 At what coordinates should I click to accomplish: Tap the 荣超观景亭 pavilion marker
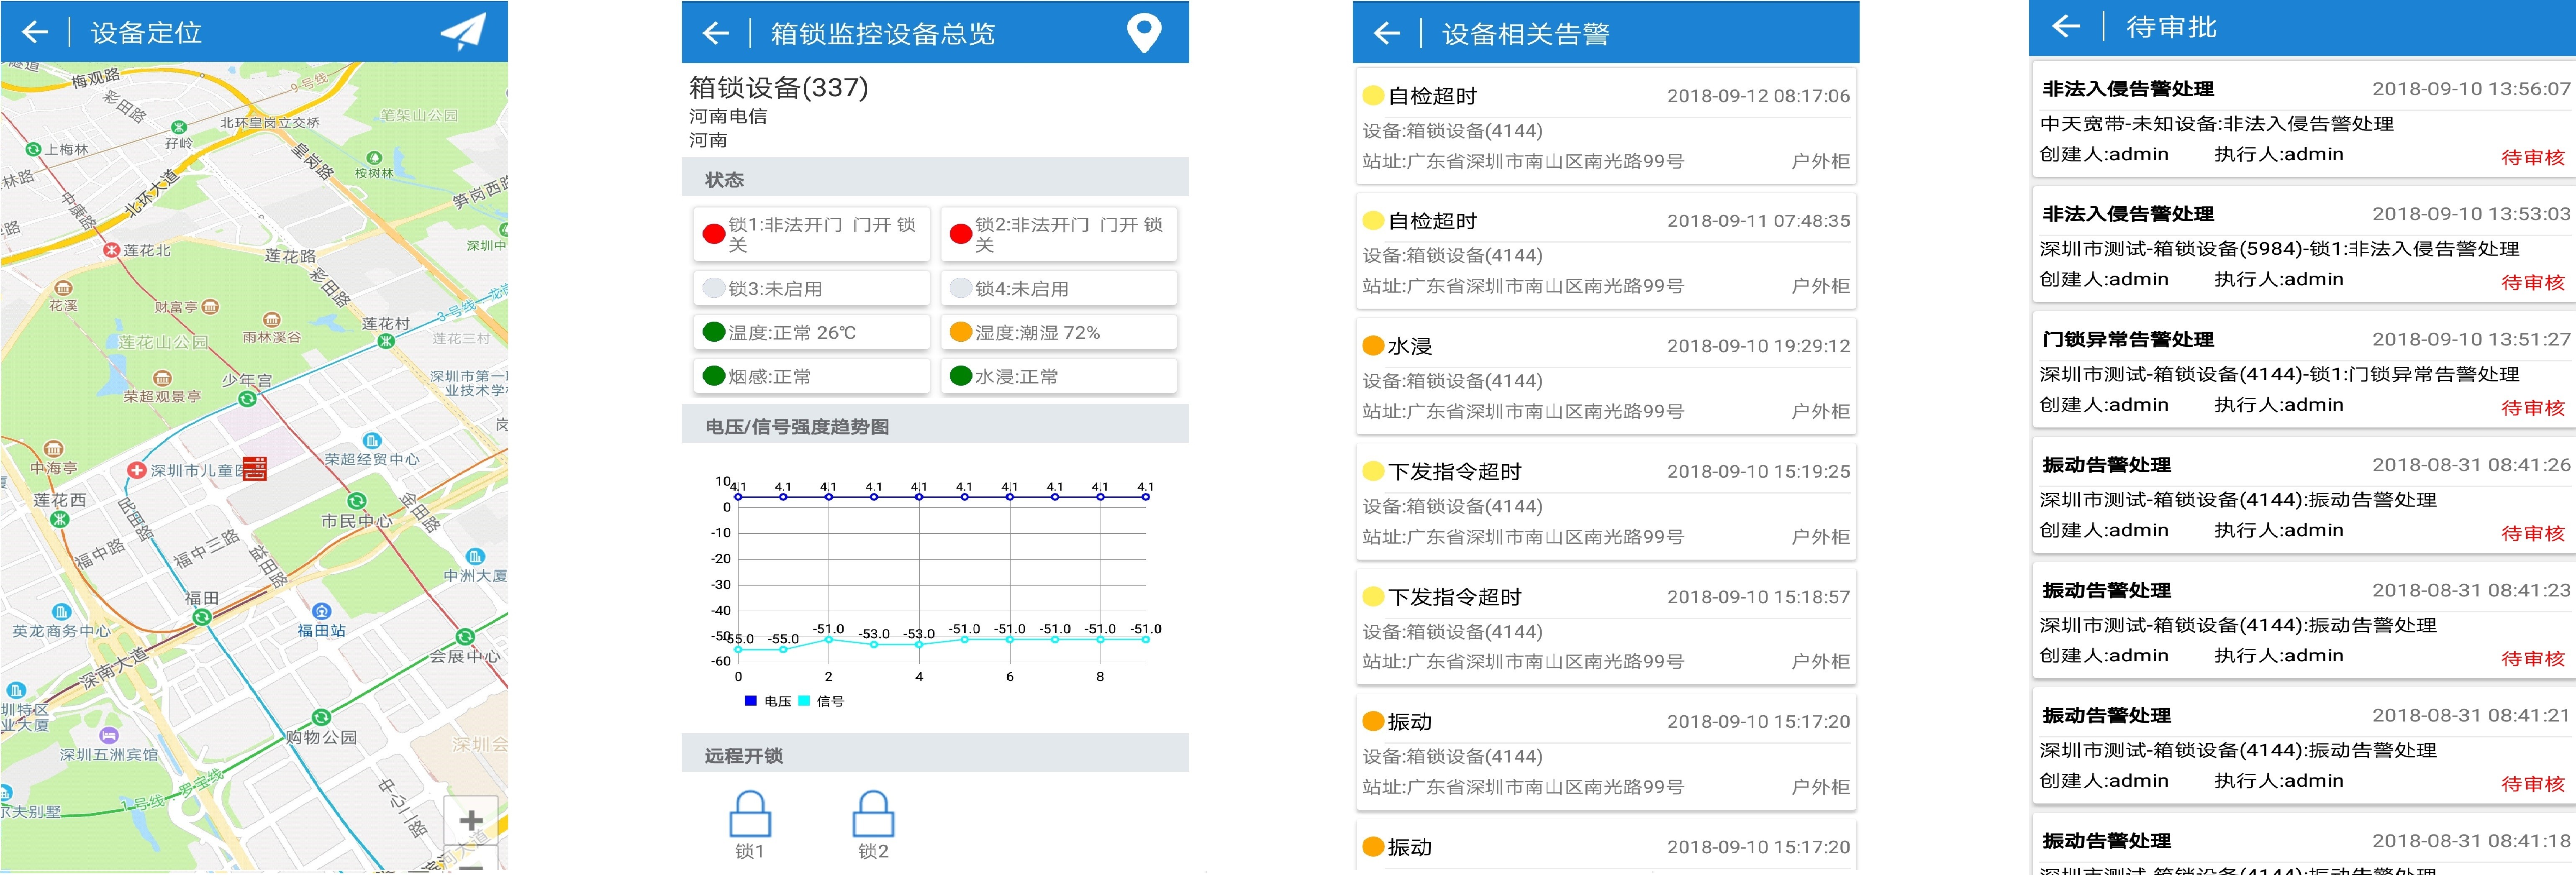[162, 378]
